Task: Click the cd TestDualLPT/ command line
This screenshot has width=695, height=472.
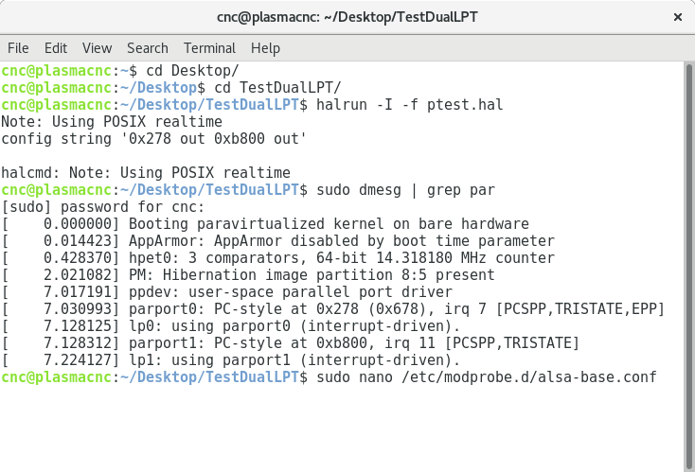Action: [x=171, y=88]
